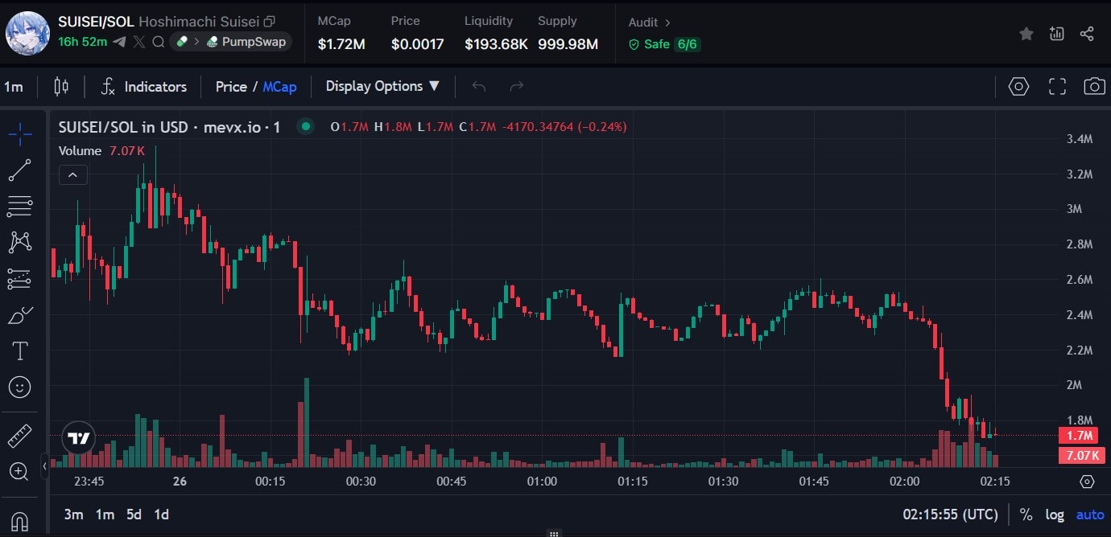Select the brush drawing tool
Screen dimensions: 1111x537
pos(19,315)
